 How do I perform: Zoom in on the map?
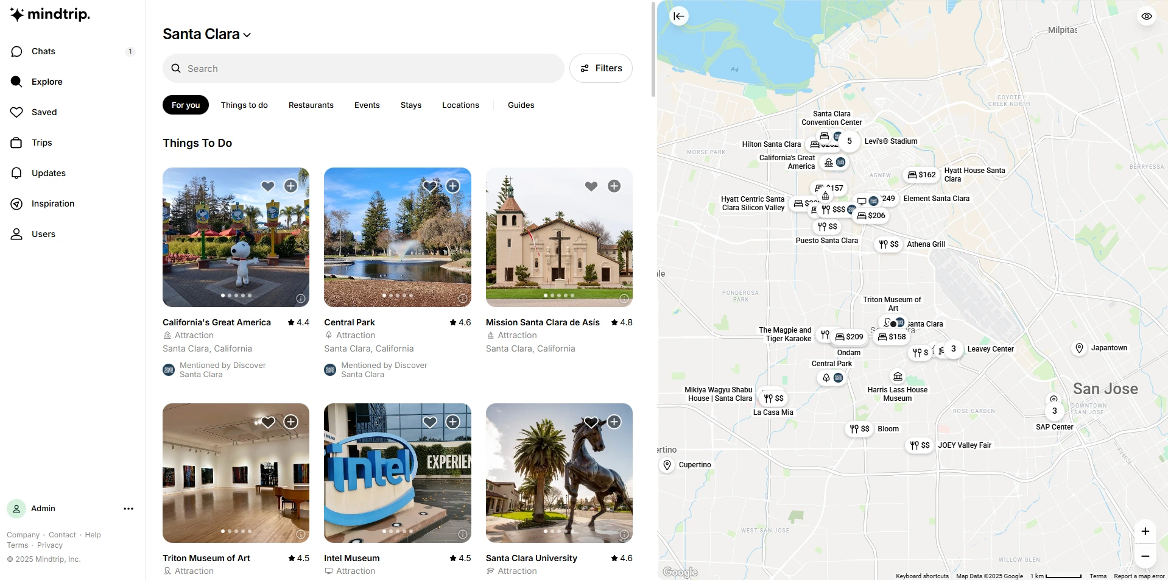click(1145, 531)
